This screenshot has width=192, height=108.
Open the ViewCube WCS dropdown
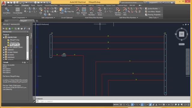coord(181,44)
